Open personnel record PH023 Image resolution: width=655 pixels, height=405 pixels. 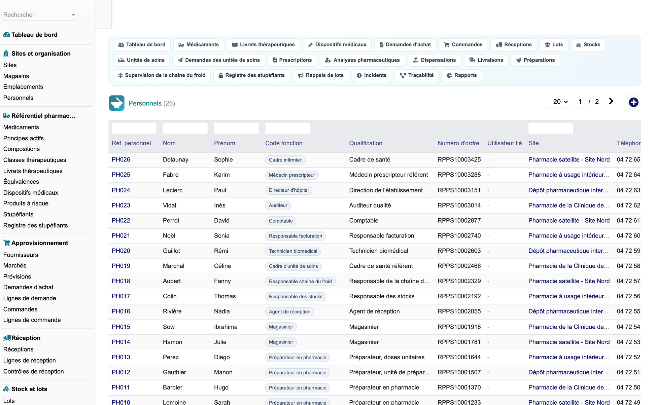coord(121,206)
